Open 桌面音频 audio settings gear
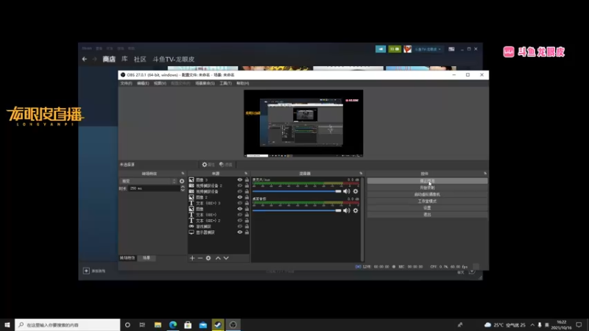The image size is (589, 331). point(356,210)
